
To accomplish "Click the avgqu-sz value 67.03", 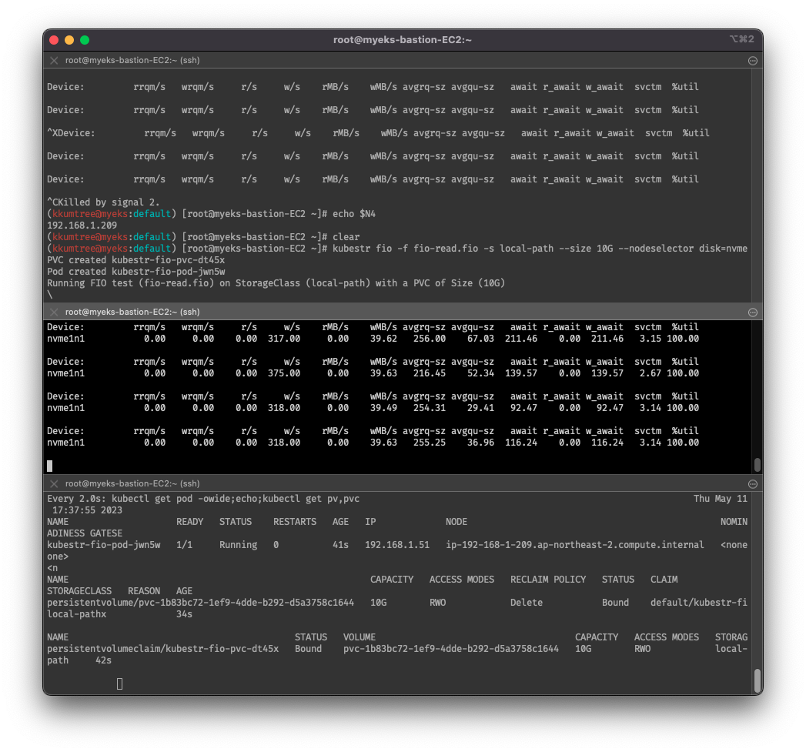I will click(x=480, y=339).
